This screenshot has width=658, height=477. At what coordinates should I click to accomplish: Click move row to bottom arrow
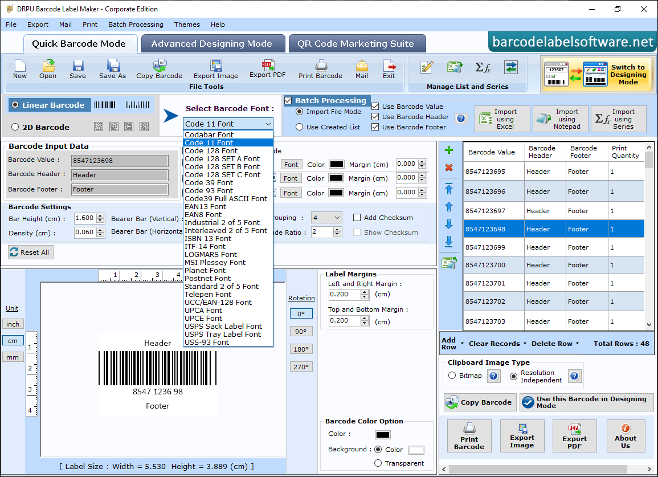(449, 242)
